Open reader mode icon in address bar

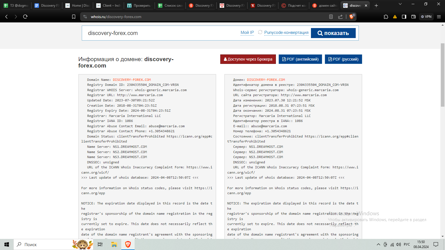pos(331,17)
